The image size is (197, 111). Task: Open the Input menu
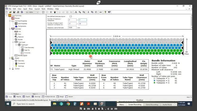(25, 9)
